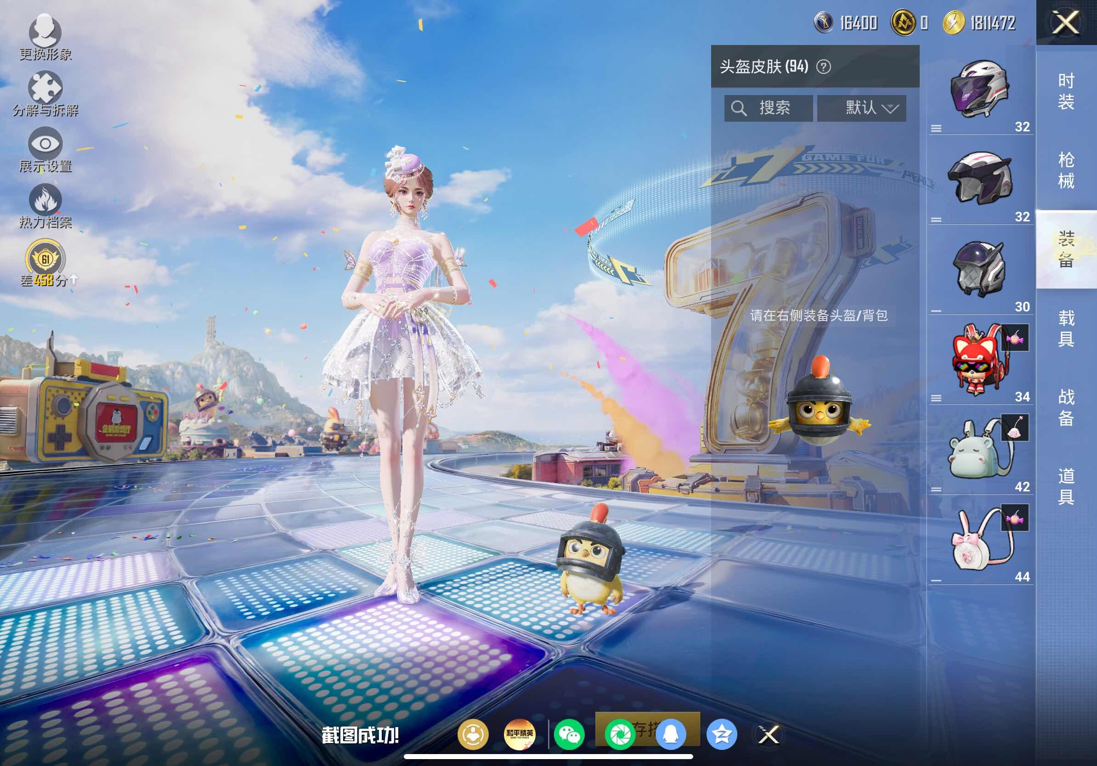Switch to the 枪械 tab
This screenshot has height=766, width=1097.
tap(1066, 170)
